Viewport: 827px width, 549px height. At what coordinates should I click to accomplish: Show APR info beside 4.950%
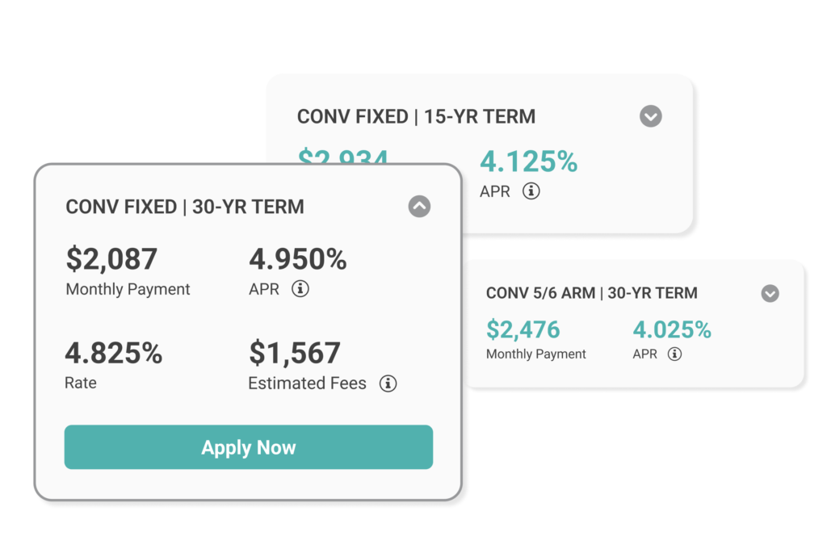pos(300,288)
